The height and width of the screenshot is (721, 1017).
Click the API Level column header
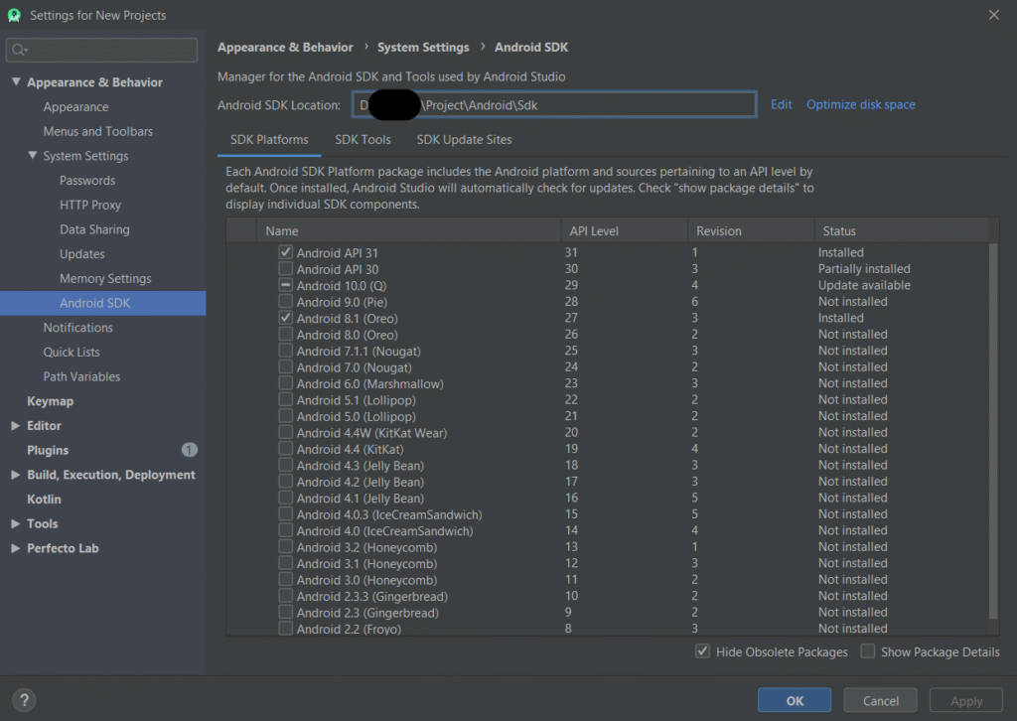pyautogui.click(x=625, y=230)
